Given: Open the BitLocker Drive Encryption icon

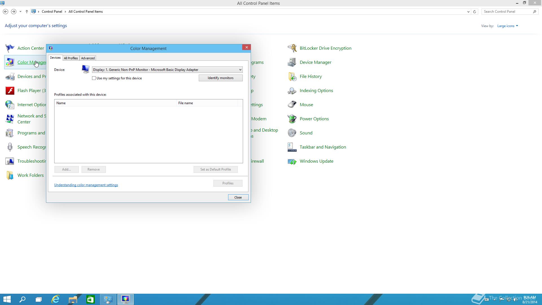Looking at the screenshot, I should pos(292,48).
